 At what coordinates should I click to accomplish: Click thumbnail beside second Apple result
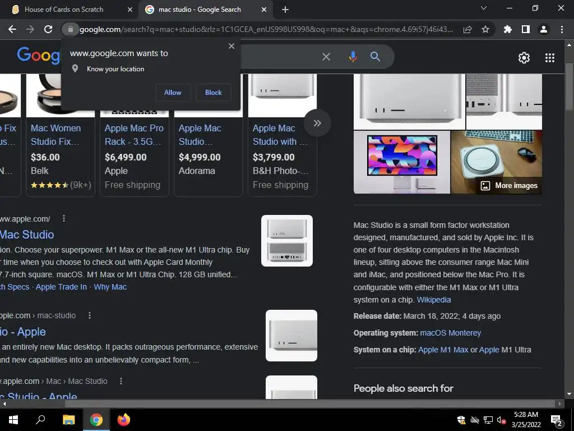291,336
